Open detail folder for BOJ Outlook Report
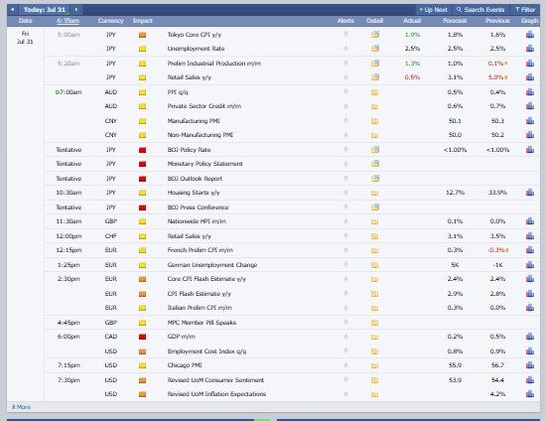Image resolution: width=545 pixels, height=421 pixels. (374, 179)
